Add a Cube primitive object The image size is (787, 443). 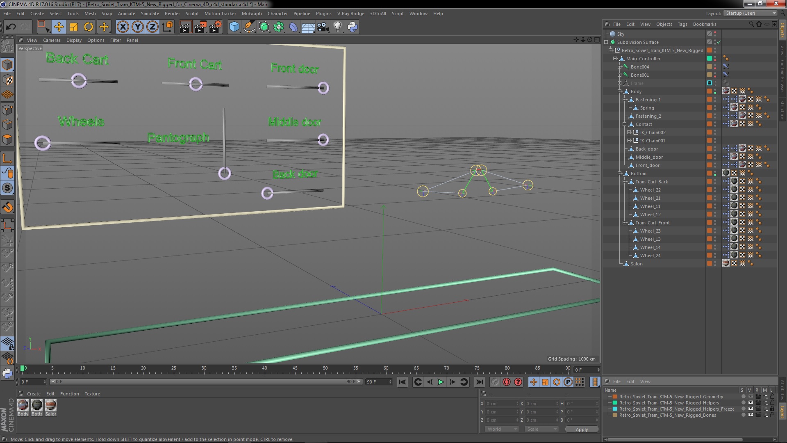click(x=234, y=27)
